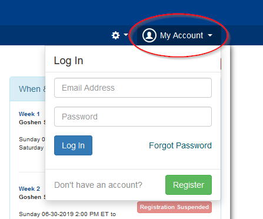Click the user avatar icon
Image resolution: width=263 pixels, height=219 pixels.
click(149, 35)
